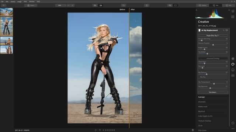Collapse the Advanced Settings section
This screenshot has width=236, height=132.
tap(213, 58)
